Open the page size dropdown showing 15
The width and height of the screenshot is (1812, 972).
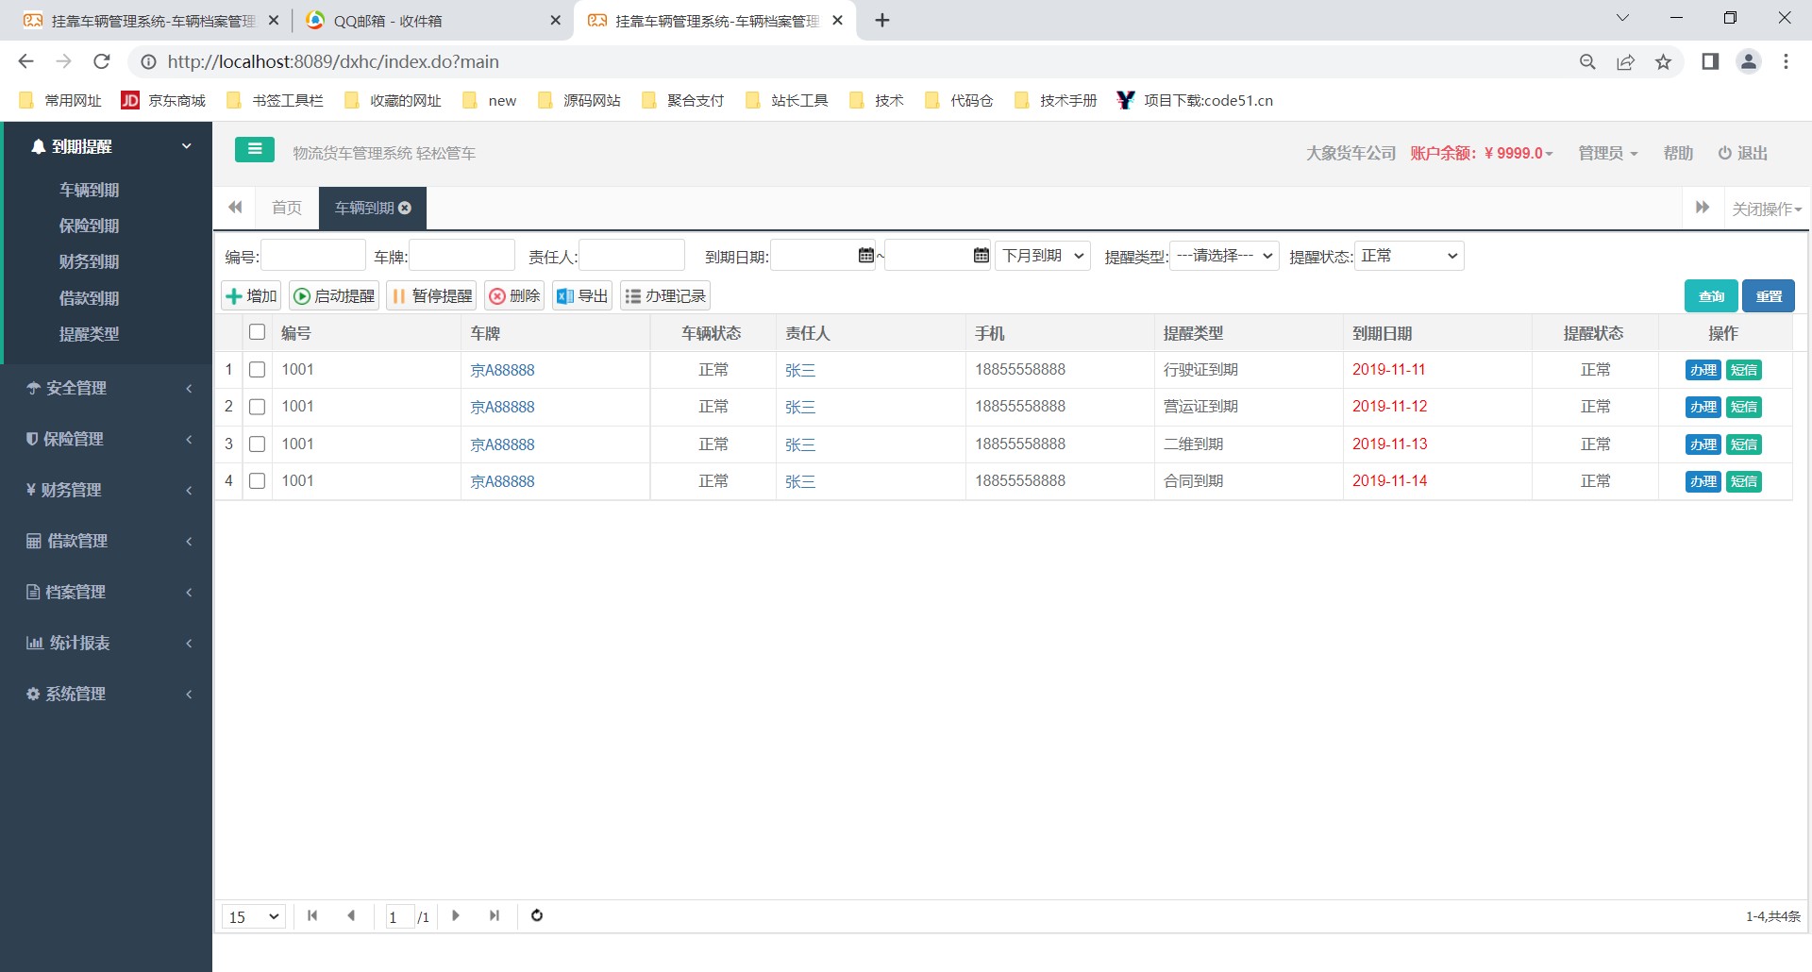(254, 916)
